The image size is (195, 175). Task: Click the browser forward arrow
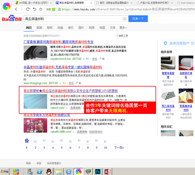click(22, 9)
